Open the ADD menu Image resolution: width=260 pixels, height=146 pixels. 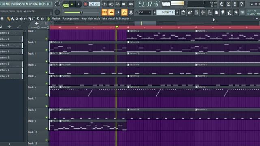pos(8,4)
